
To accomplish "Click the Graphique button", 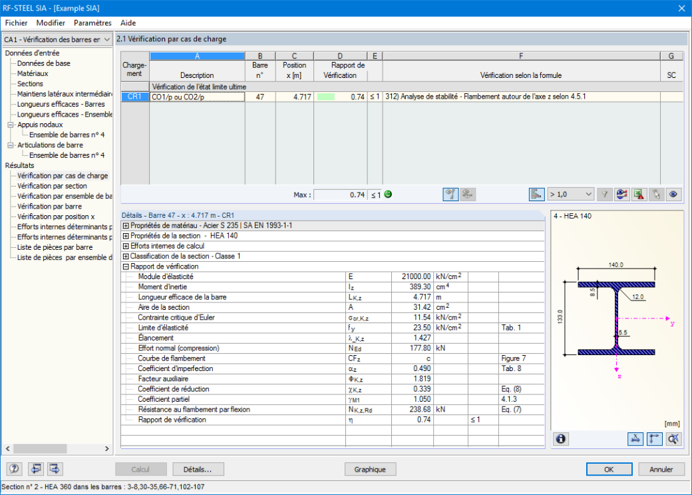I will point(370,470).
